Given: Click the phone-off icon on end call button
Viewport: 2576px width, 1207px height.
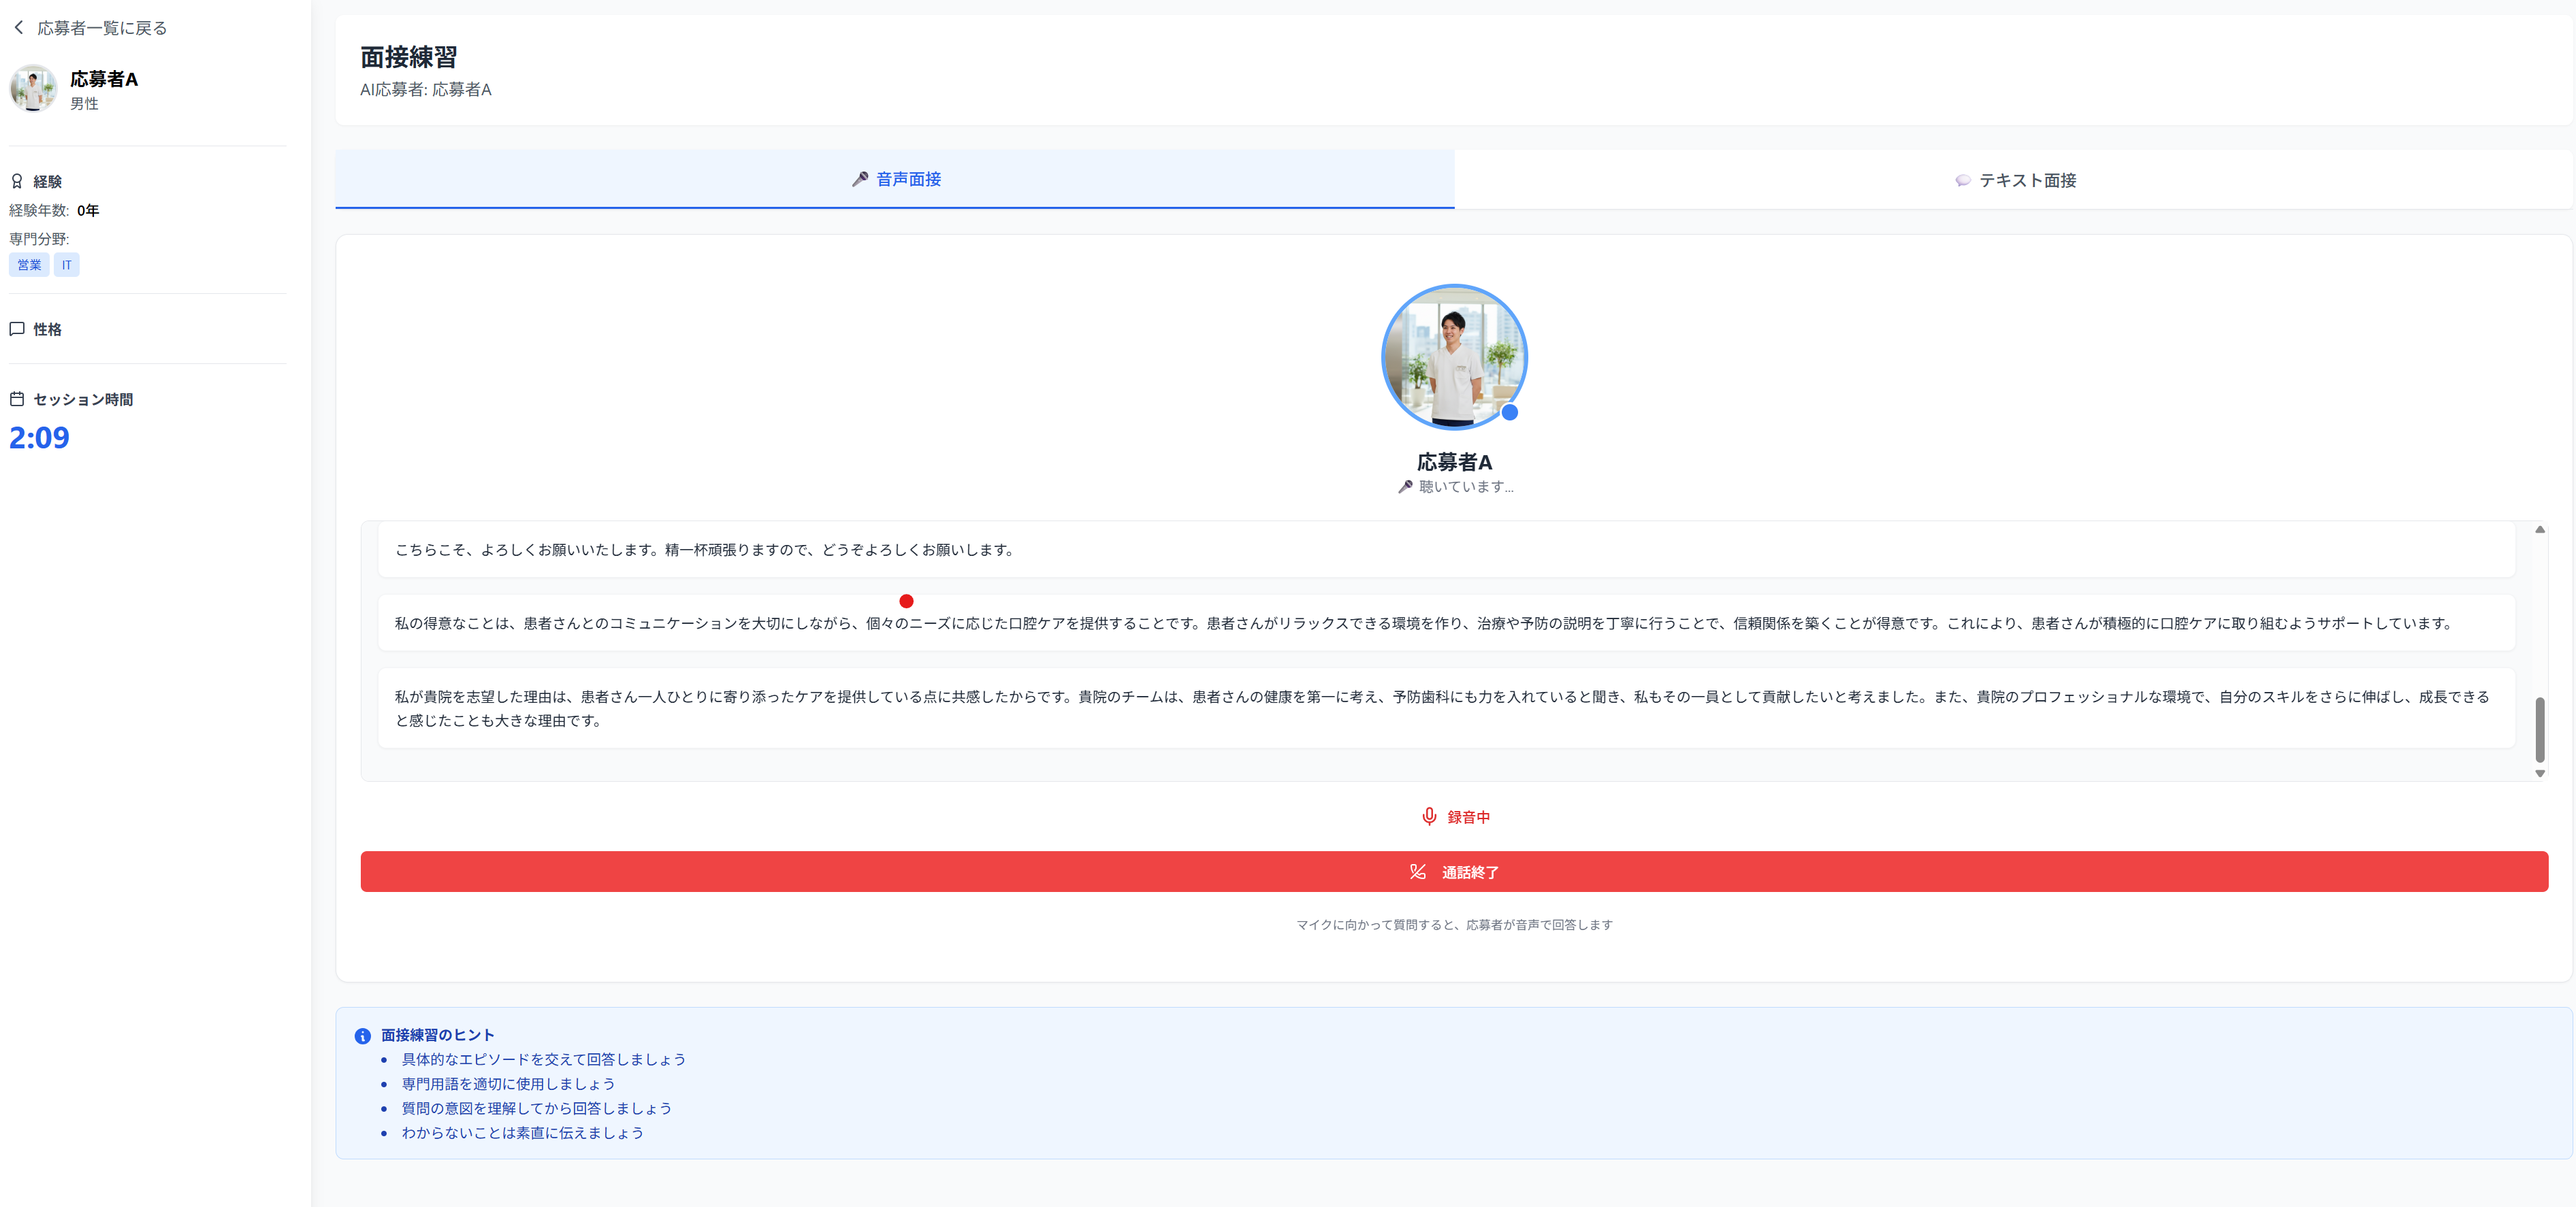Looking at the screenshot, I should [1417, 872].
